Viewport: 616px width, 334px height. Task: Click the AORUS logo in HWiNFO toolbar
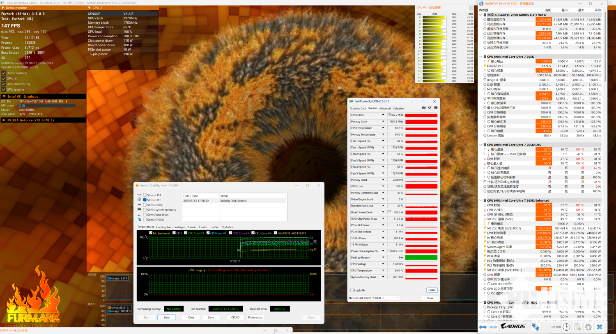tap(513, 326)
